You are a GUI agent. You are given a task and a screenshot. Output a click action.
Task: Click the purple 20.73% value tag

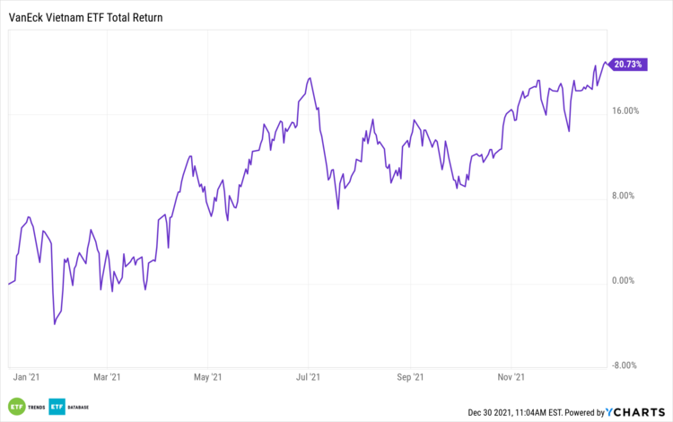tap(627, 64)
